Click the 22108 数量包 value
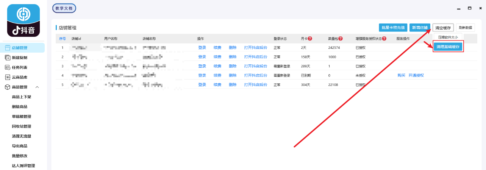The width and height of the screenshot is (486, 170). 333,85
